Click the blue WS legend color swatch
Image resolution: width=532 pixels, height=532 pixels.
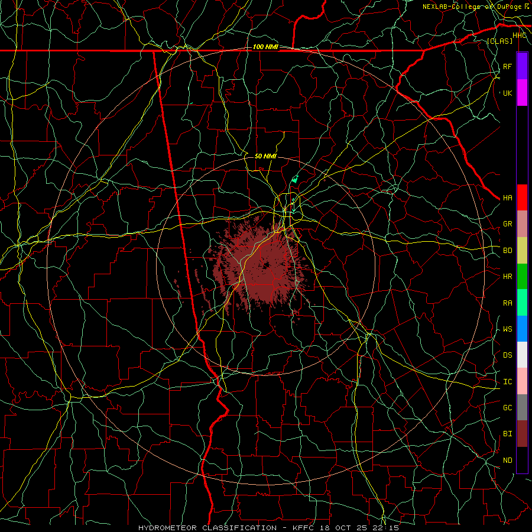(522, 329)
